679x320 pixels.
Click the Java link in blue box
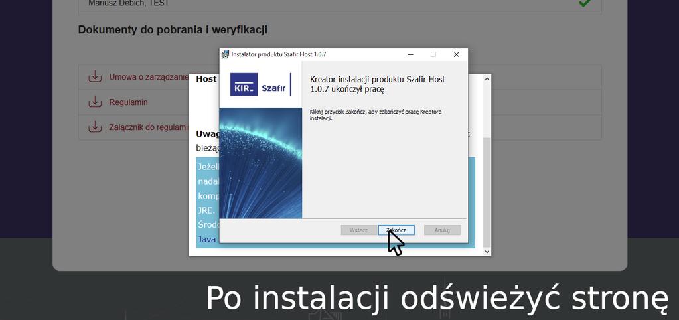click(207, 239)
